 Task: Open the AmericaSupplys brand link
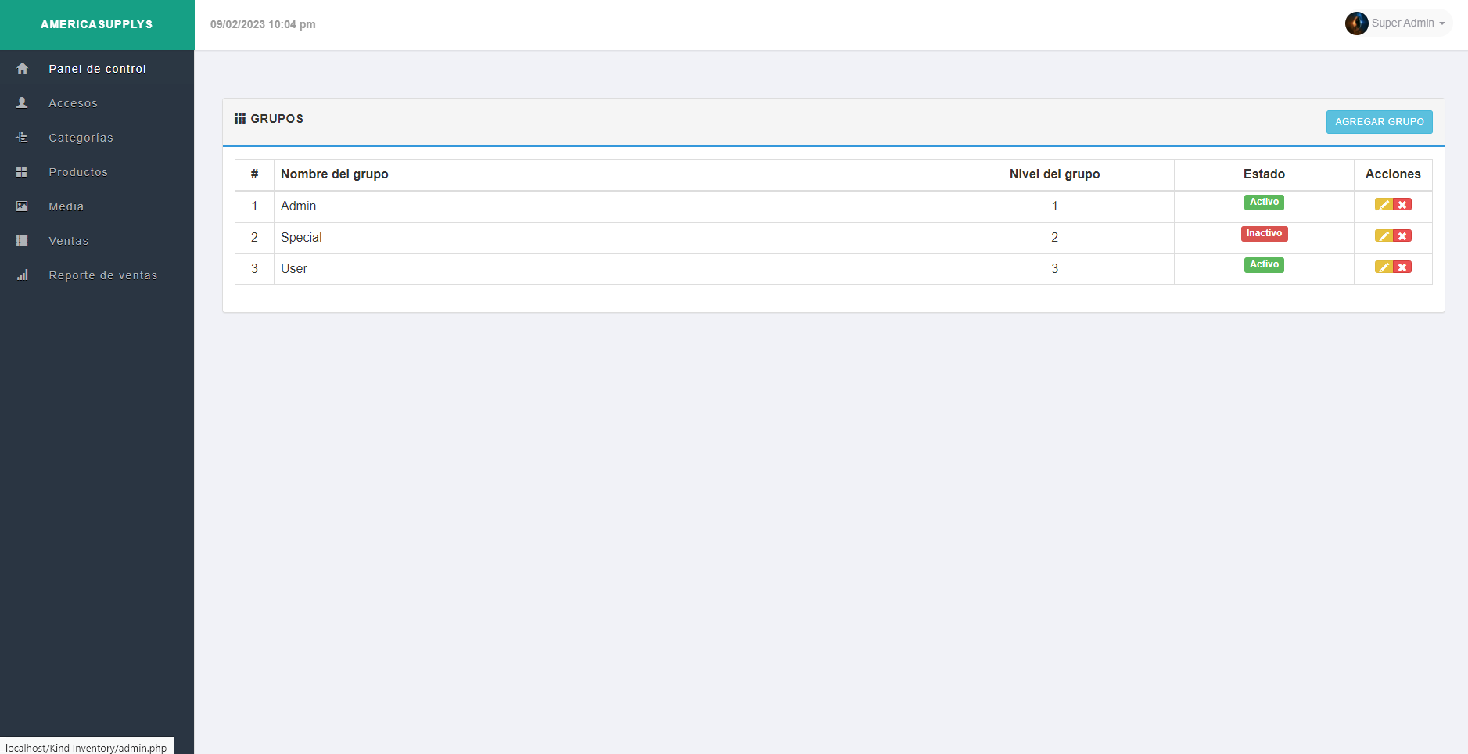pyautogui.click(x=97, y=24)
